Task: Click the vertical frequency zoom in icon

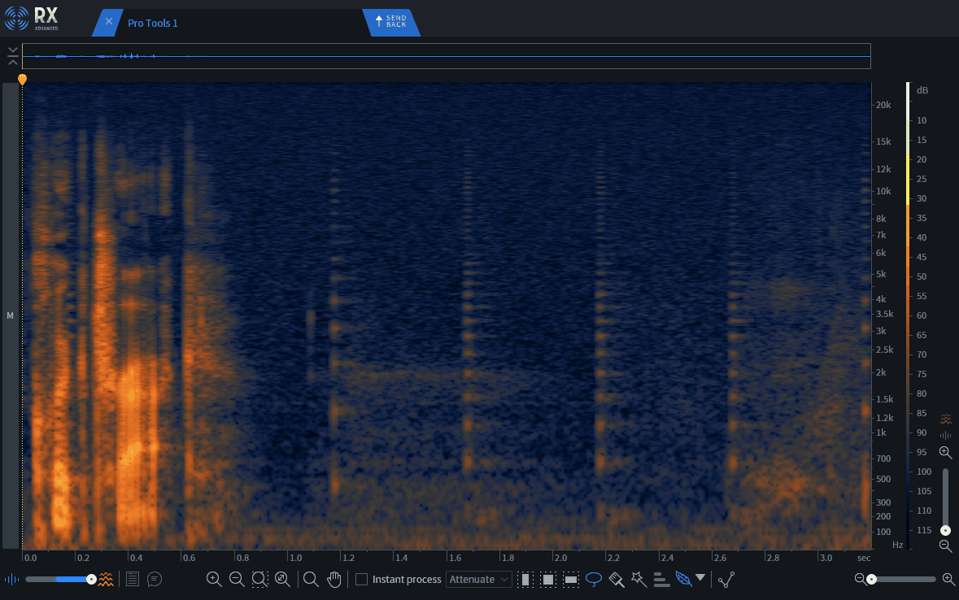Action: 945,453
